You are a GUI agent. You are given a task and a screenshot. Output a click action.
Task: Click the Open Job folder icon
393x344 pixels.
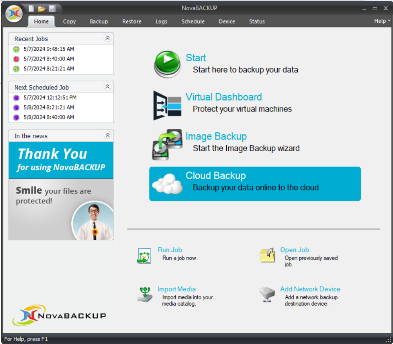(267, 255)
